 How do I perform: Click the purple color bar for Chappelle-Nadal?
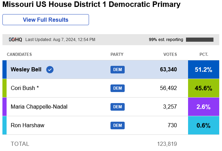(x=5, y=107)
